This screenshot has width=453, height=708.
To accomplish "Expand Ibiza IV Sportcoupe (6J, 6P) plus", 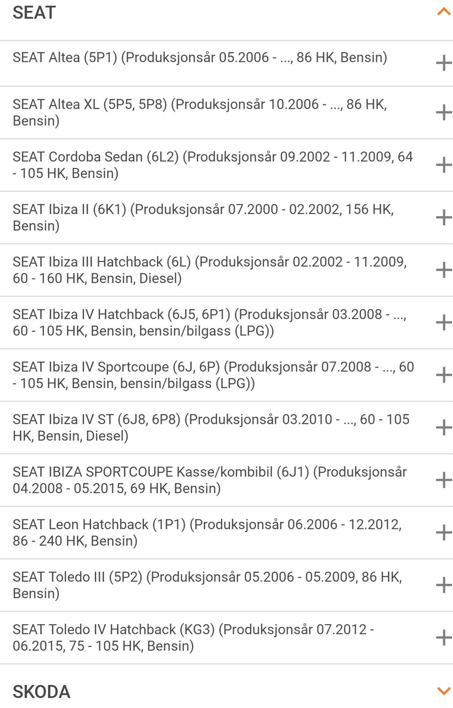I will (x=443, y=375).
